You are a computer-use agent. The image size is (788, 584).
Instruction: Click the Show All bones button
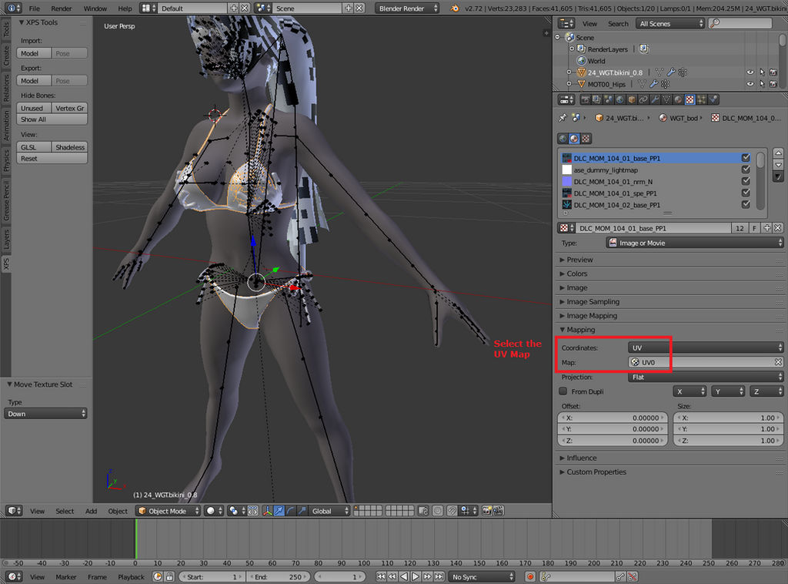click(52, 119)
